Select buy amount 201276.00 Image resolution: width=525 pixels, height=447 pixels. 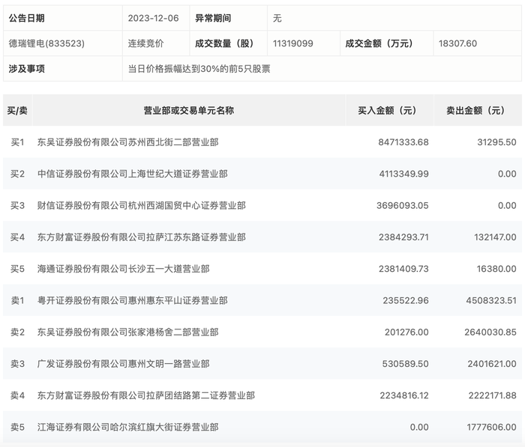tap(406, 332)
